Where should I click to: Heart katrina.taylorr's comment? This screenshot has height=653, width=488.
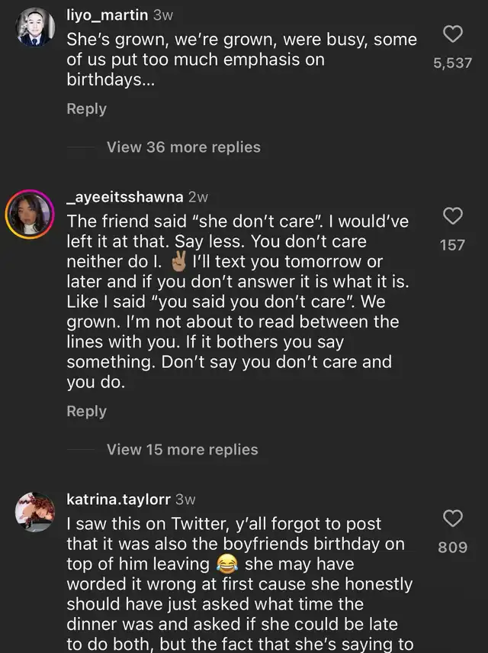coord(453,519)
